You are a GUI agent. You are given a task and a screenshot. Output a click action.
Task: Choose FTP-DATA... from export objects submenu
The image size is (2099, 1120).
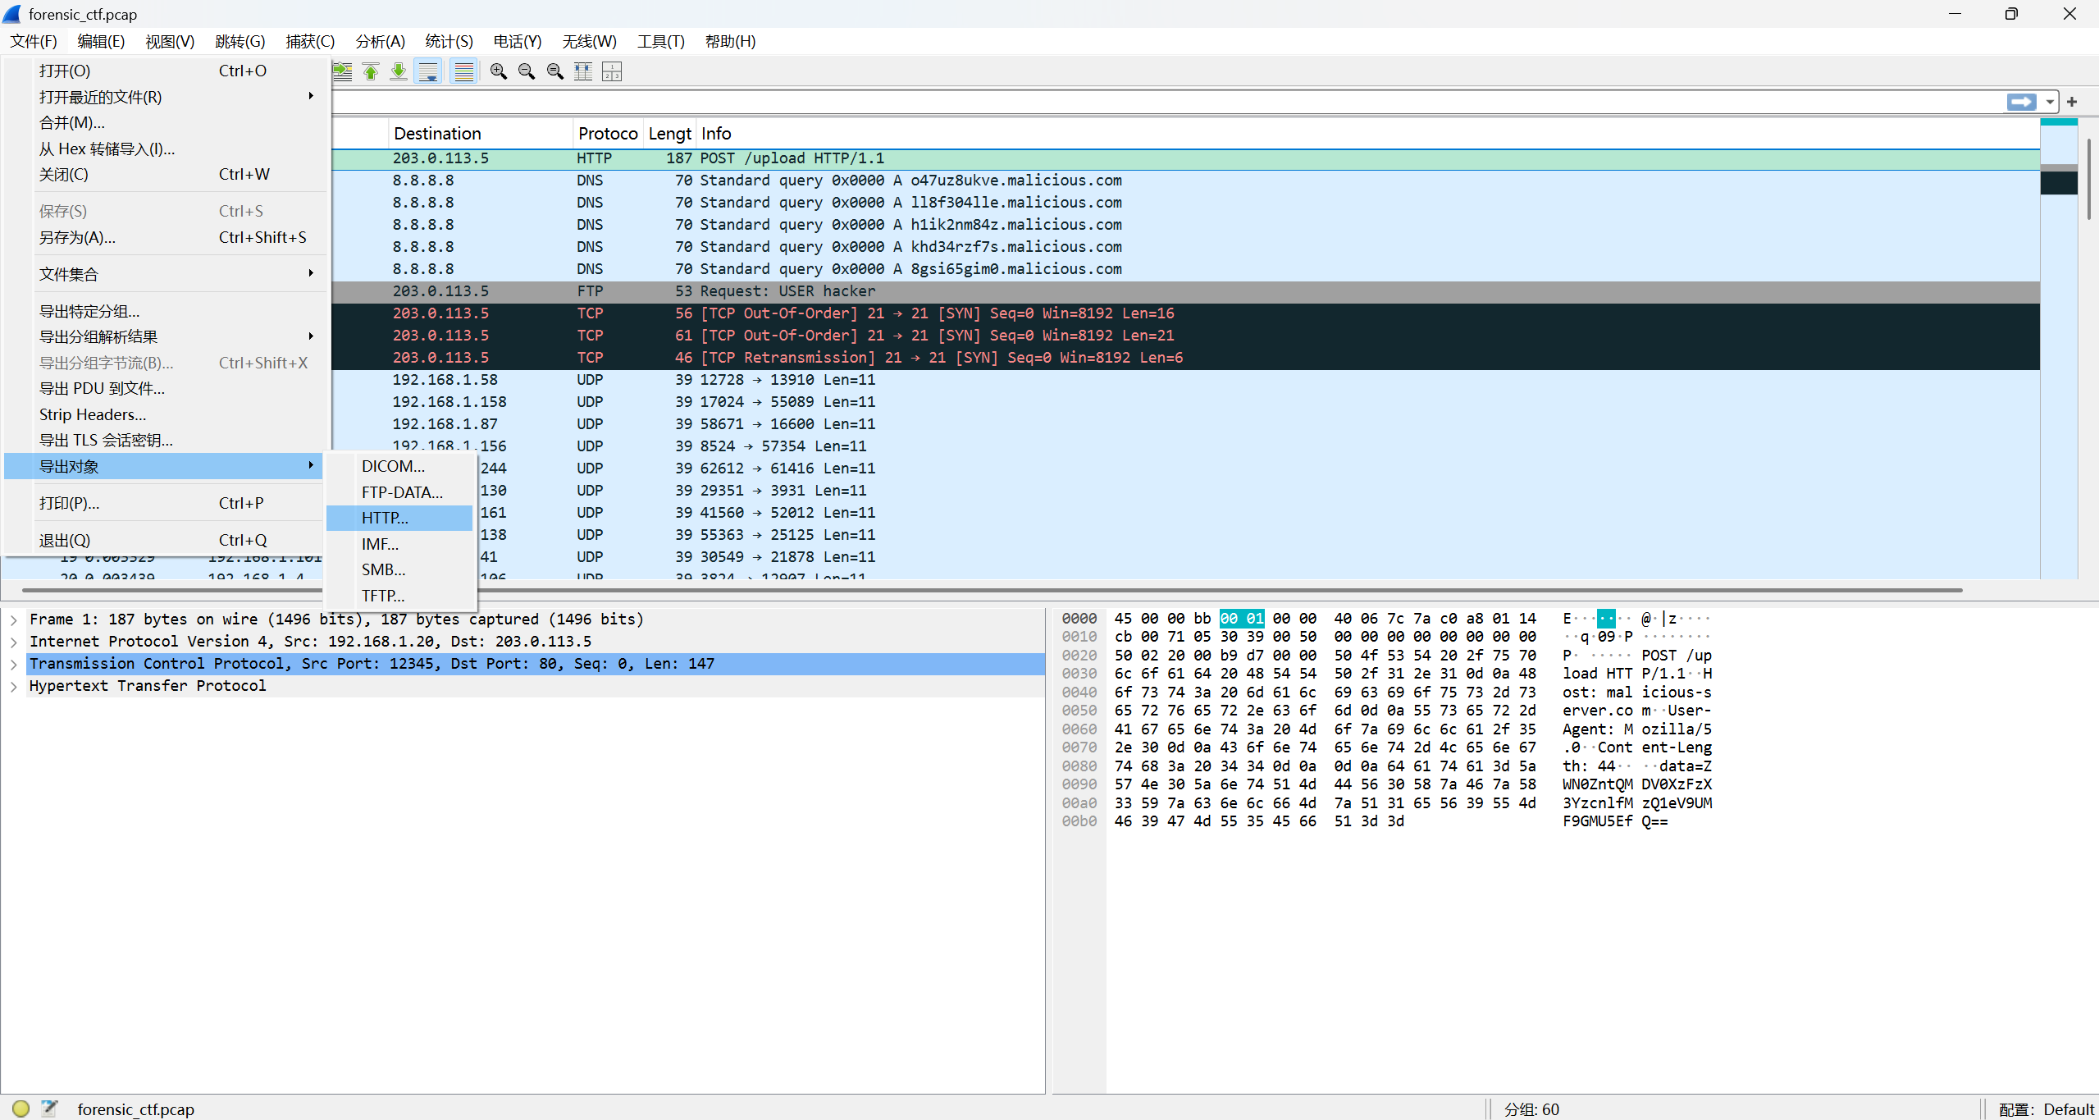(402, 492)
